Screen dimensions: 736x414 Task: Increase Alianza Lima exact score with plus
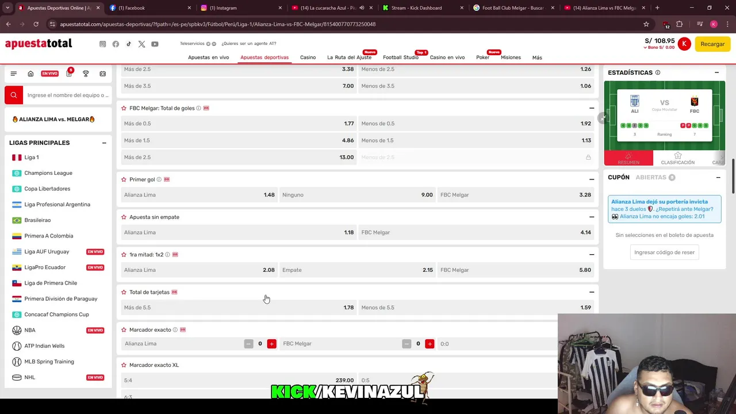pyautogui.click(x=271, y=344)
